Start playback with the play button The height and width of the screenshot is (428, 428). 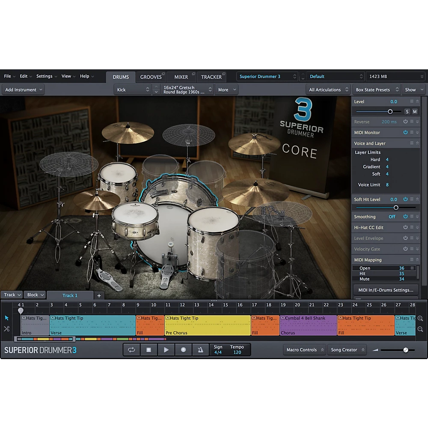166,350
